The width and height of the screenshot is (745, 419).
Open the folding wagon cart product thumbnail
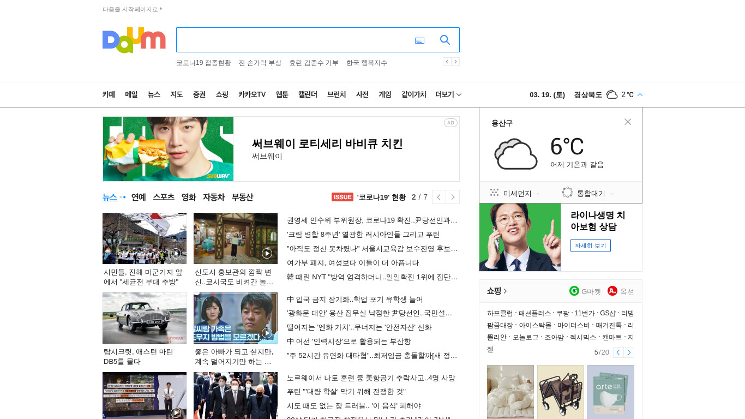(x=561, y=392)
